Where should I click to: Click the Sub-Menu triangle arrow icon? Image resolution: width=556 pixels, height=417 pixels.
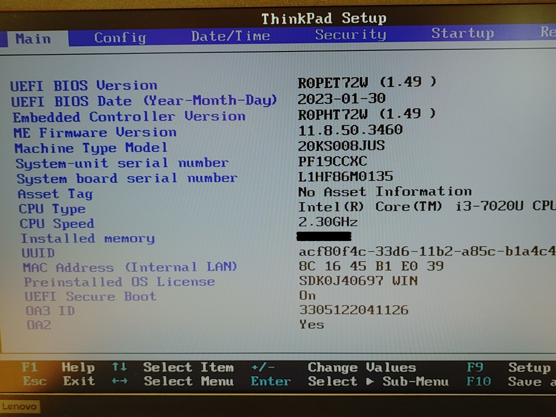[x=370, y=381]
